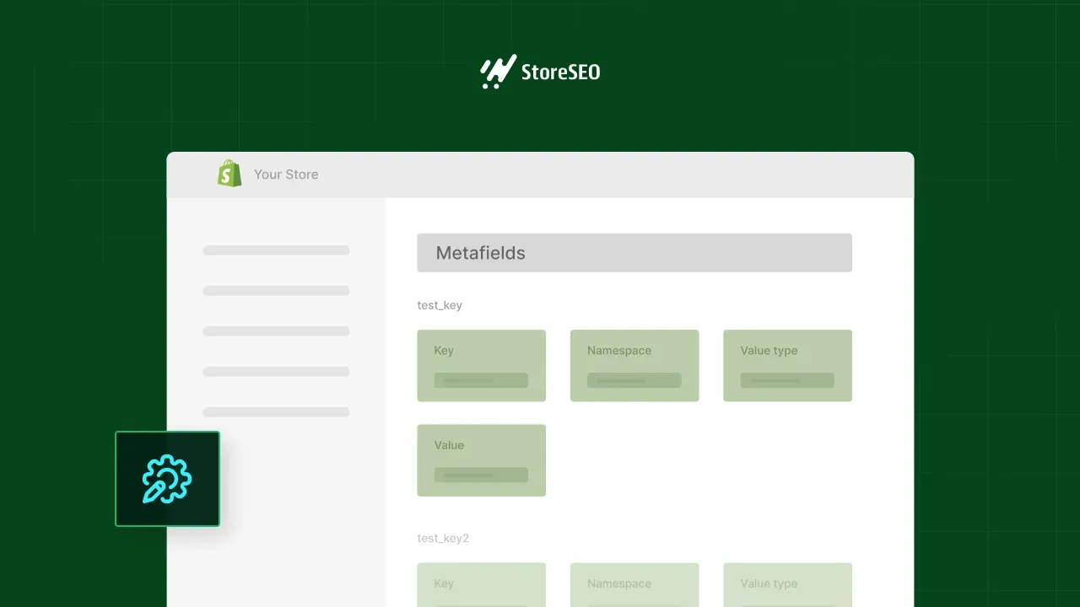The image size is (1080, 607).
Task: Open the gear and wrench settings icon
Action: [167, 479]
